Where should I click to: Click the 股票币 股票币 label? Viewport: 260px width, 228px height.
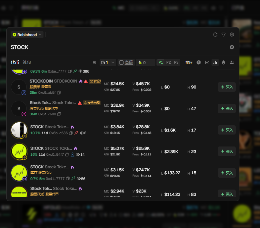[40, 87]
